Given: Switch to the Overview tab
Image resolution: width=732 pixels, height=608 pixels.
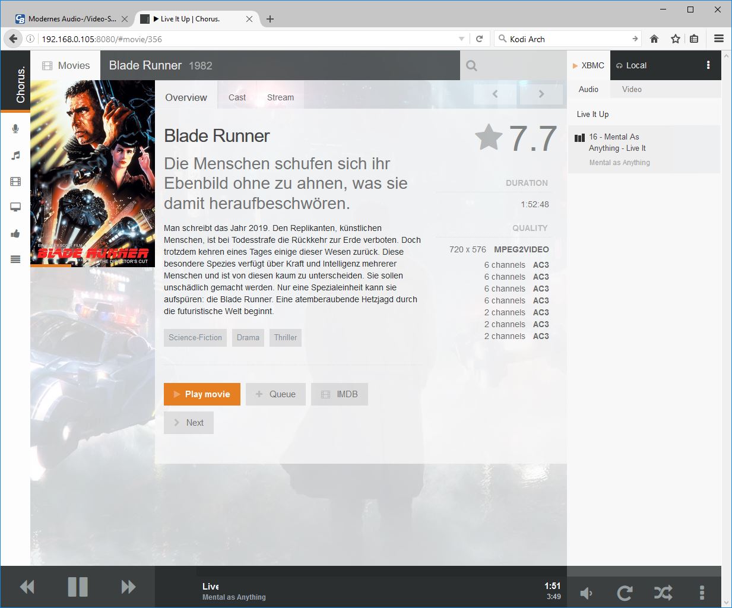Looking at the screenshot, I should pos(186,94).
